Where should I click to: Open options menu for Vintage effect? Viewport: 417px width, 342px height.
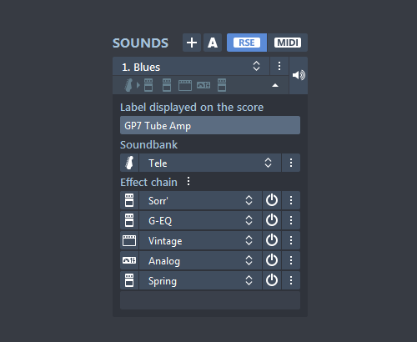pos(291,240)
